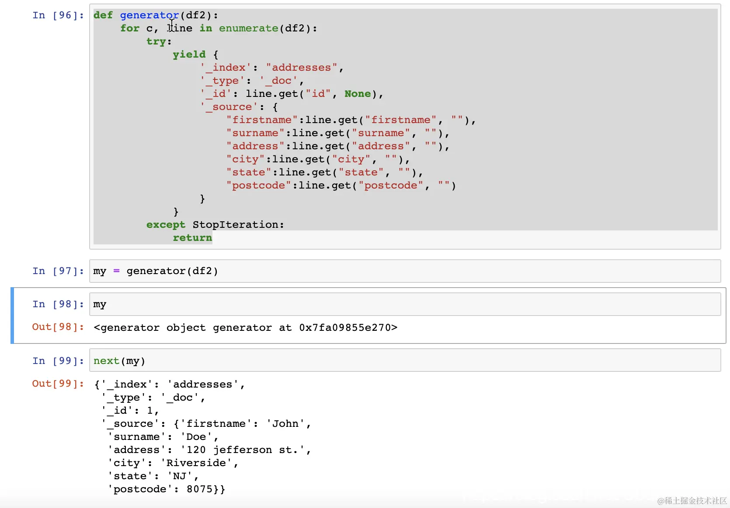Click the '_type': '_doc' code line

pos(251,81)
